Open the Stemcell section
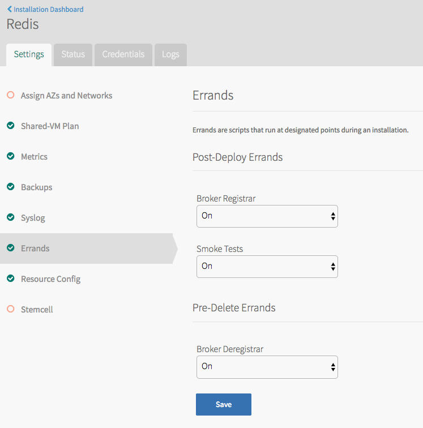 point(37,310)
